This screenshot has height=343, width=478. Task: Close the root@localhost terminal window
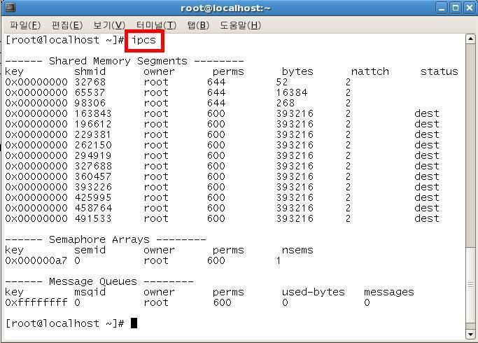[x=470, y=8]
